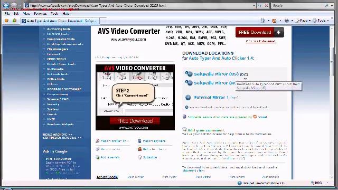The height and width of the screenshot is (190, 338).
Task: Expand the Home button dropdown arrow
Action: click(x=268, y=21)
